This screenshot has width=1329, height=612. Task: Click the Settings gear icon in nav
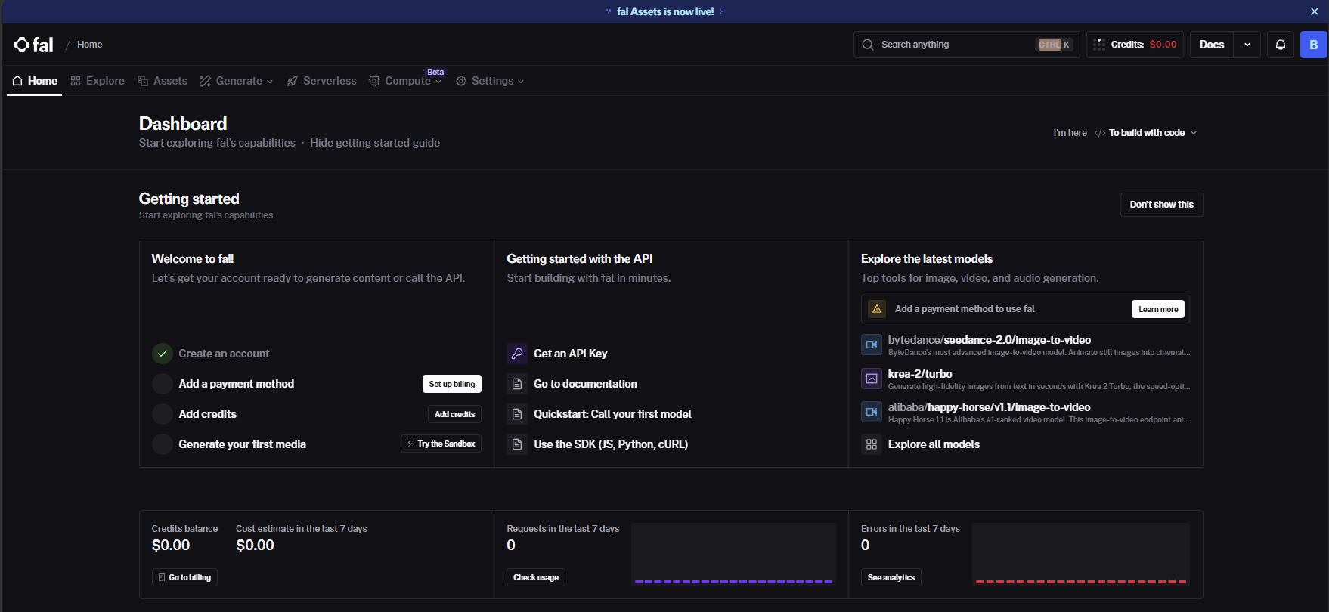[x=461, y=81]
